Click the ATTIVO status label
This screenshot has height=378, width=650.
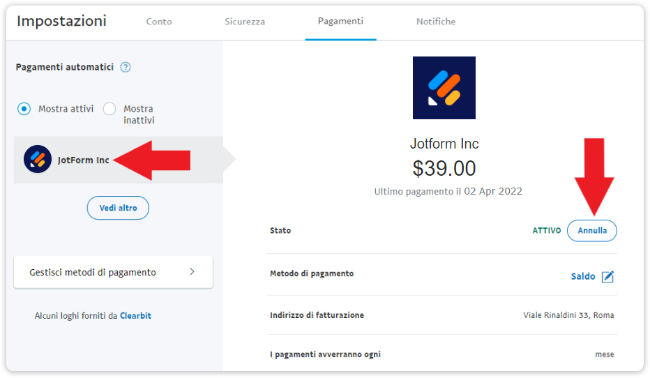pyautogui.click(x=547, y=230)
